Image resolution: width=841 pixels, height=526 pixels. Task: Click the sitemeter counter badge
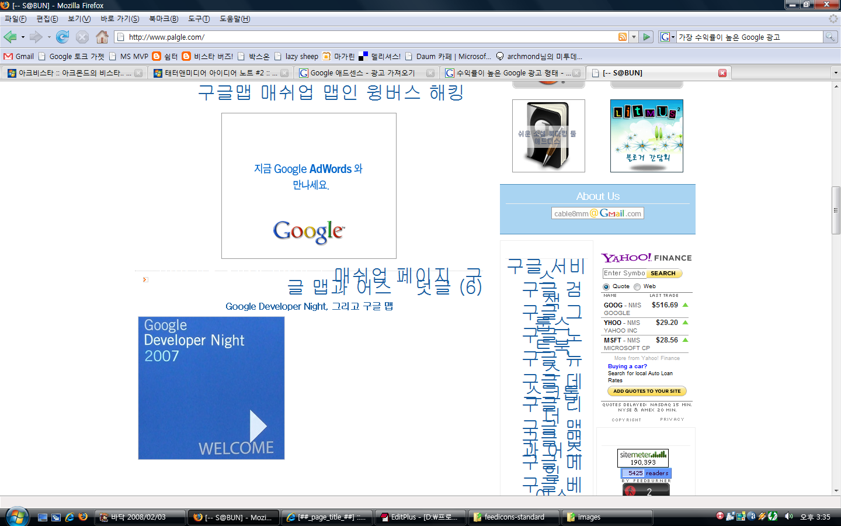(643, 458)
